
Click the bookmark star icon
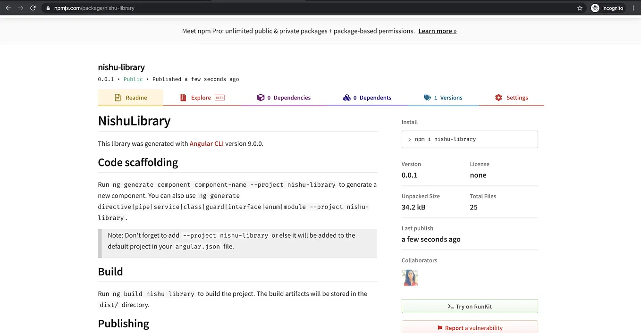[x=580, y=8]
